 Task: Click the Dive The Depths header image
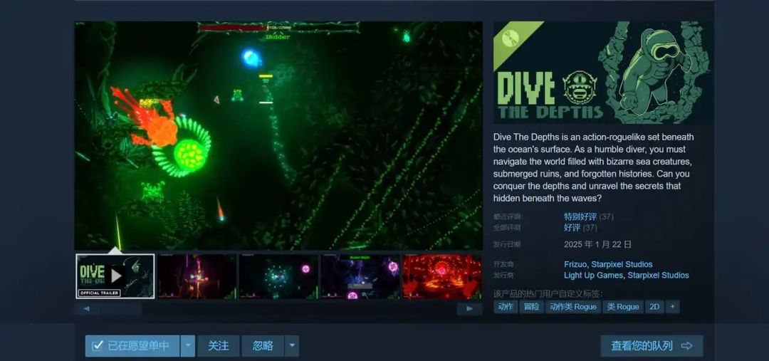pos(604,72)
